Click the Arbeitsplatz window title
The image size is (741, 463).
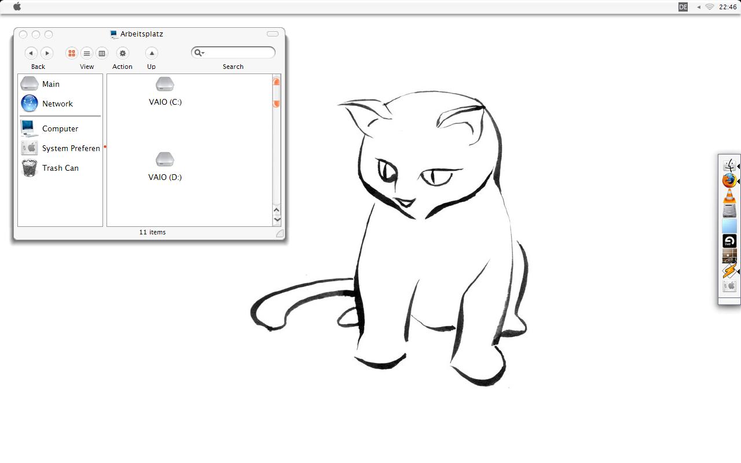click(142, 34)
